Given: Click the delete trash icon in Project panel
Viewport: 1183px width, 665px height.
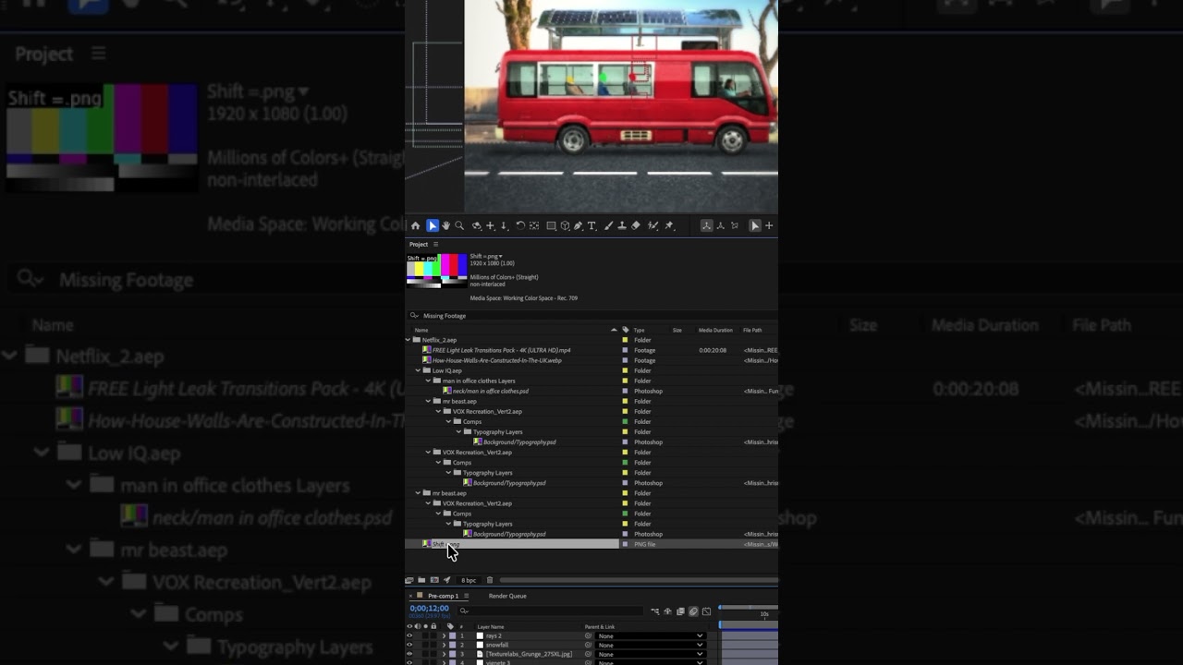Looking at the screenshot, I should point(490,580).
